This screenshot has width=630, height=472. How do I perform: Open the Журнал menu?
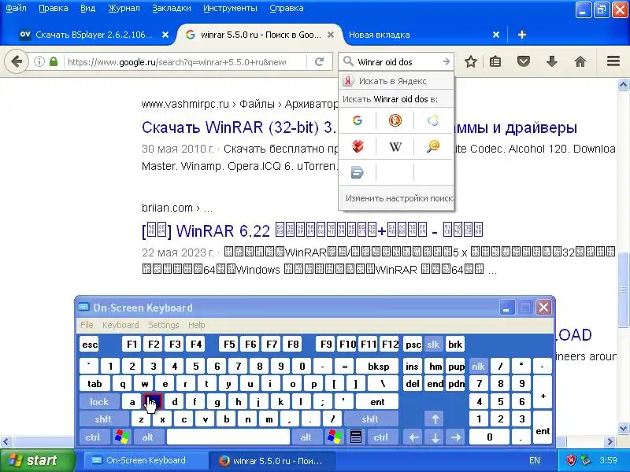pyautogui.click(x=124, y=8)
